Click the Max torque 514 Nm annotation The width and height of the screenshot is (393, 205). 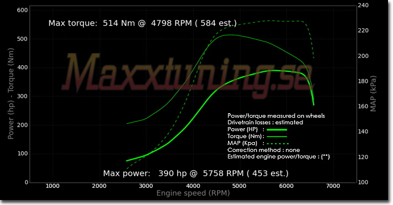point(142,23)
